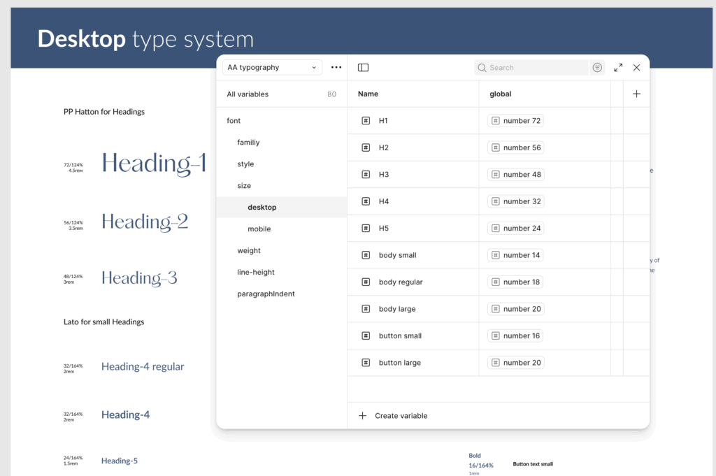Click the Create variable button

click(401, 416)
